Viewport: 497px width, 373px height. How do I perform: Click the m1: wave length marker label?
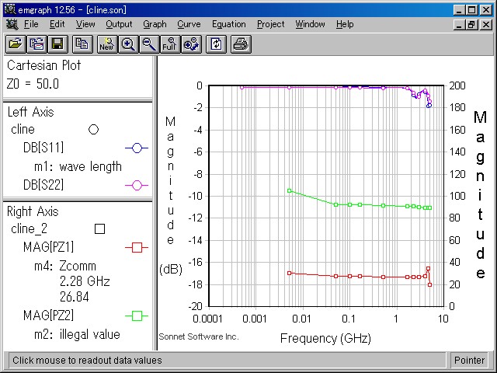(78, 166)
